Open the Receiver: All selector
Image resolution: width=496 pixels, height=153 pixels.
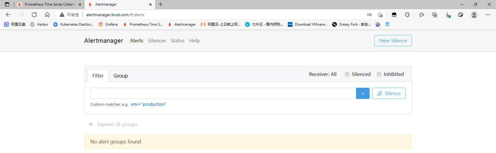[x=323, y=74]
